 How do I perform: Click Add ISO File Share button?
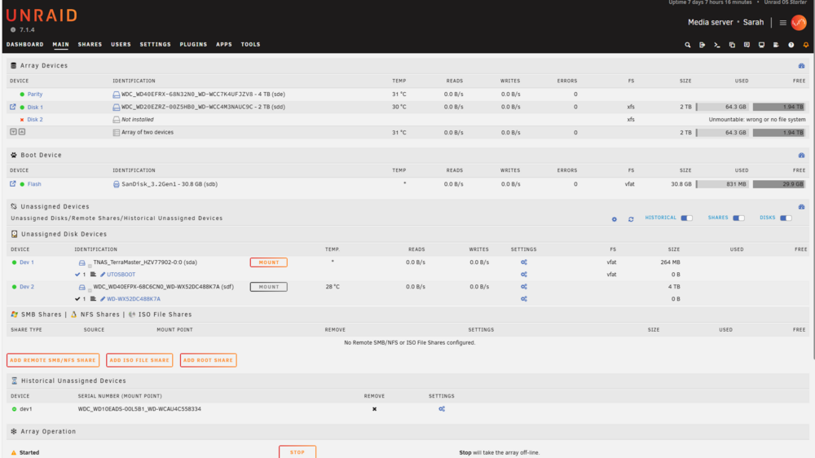(x=139, y=360)
